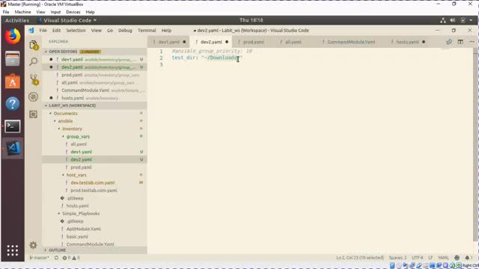
Task: Open the Debug view icon
Action: pyautogui.click(x=33, y=96)
